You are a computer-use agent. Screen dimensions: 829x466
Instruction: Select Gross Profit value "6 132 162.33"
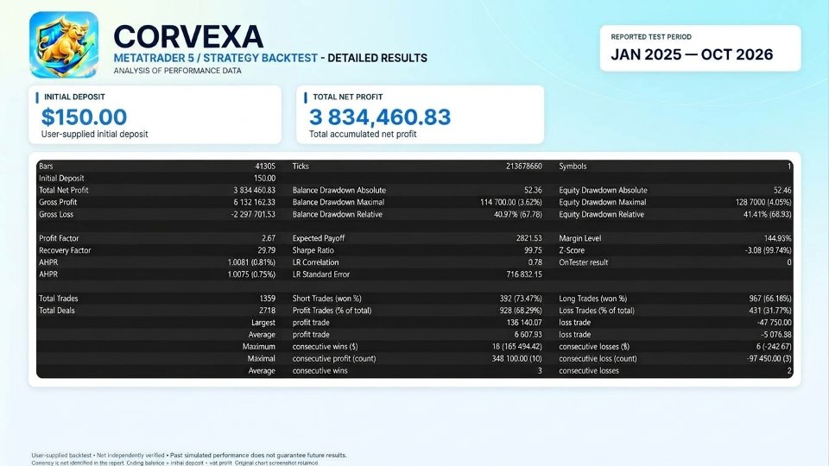pyautogui.click(x=254, y=202)
